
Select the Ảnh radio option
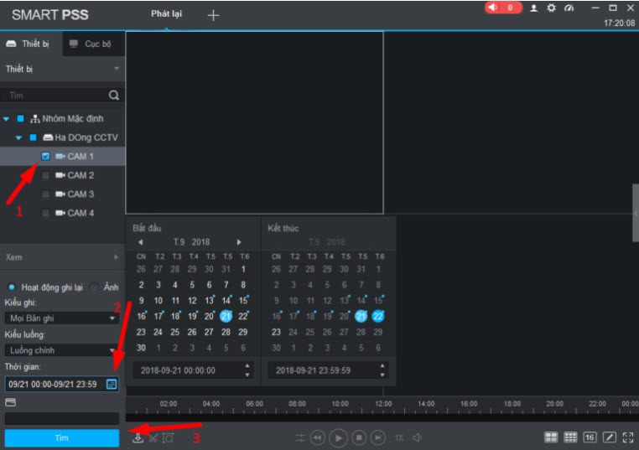(x=94, y=287)
